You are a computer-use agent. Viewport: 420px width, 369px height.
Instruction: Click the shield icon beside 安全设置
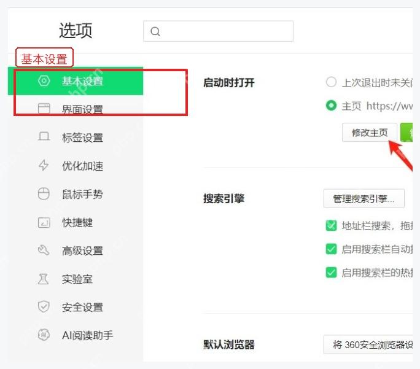pyautogui.click(x=44, y=306)
